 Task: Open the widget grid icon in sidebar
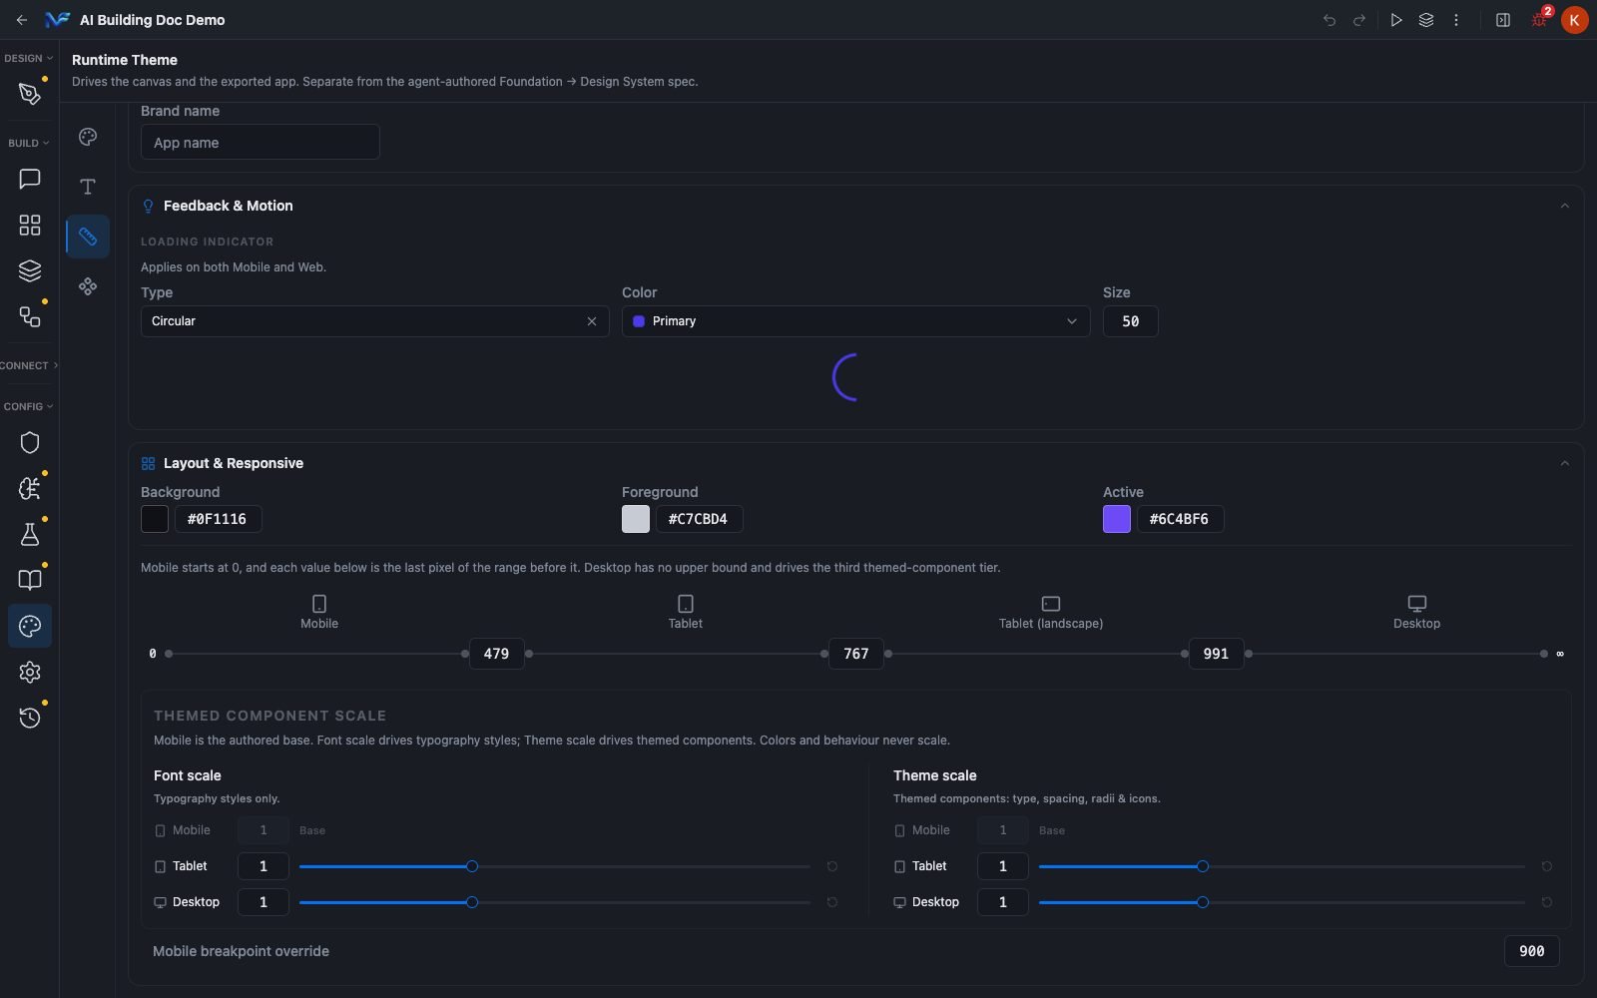click(30, 225)
